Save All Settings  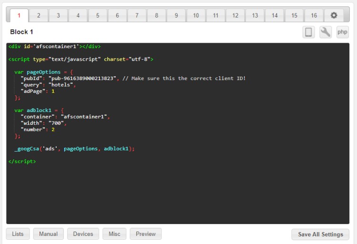(320, 234)
